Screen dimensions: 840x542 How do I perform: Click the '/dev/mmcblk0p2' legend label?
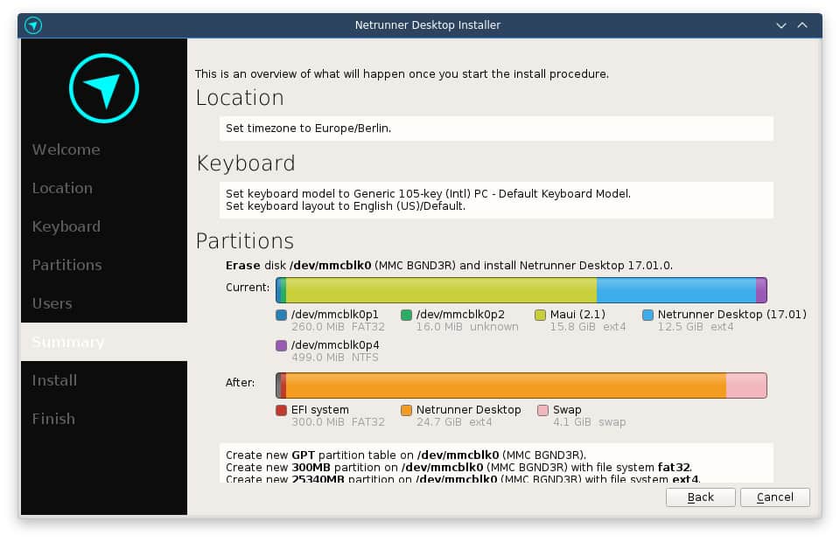point(460,314)
